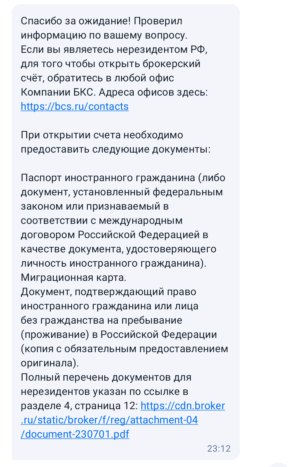Click the "Если вы являетесь нерезидентом РФ" line

tap(114, 49)
